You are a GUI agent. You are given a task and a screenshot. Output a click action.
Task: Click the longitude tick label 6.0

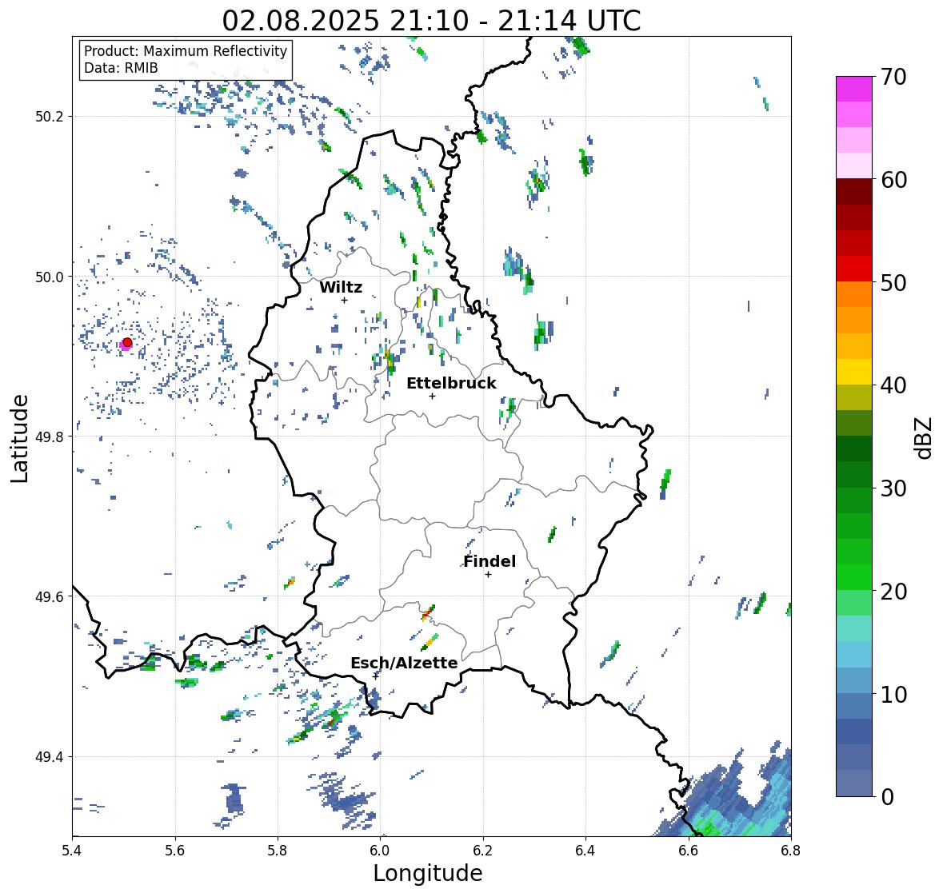click(x=380, y=851)
